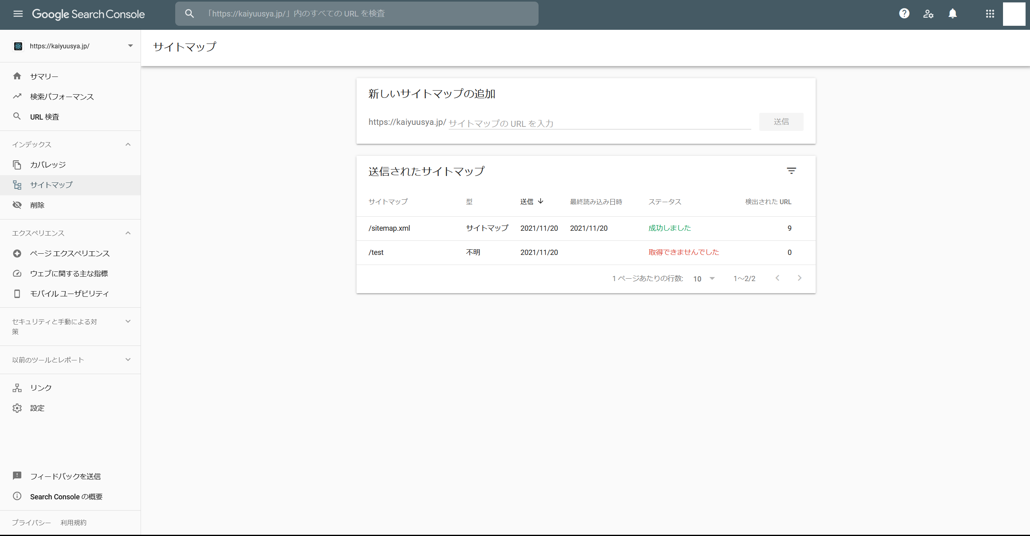Sort by サイトマップ column header

(388, 201)
